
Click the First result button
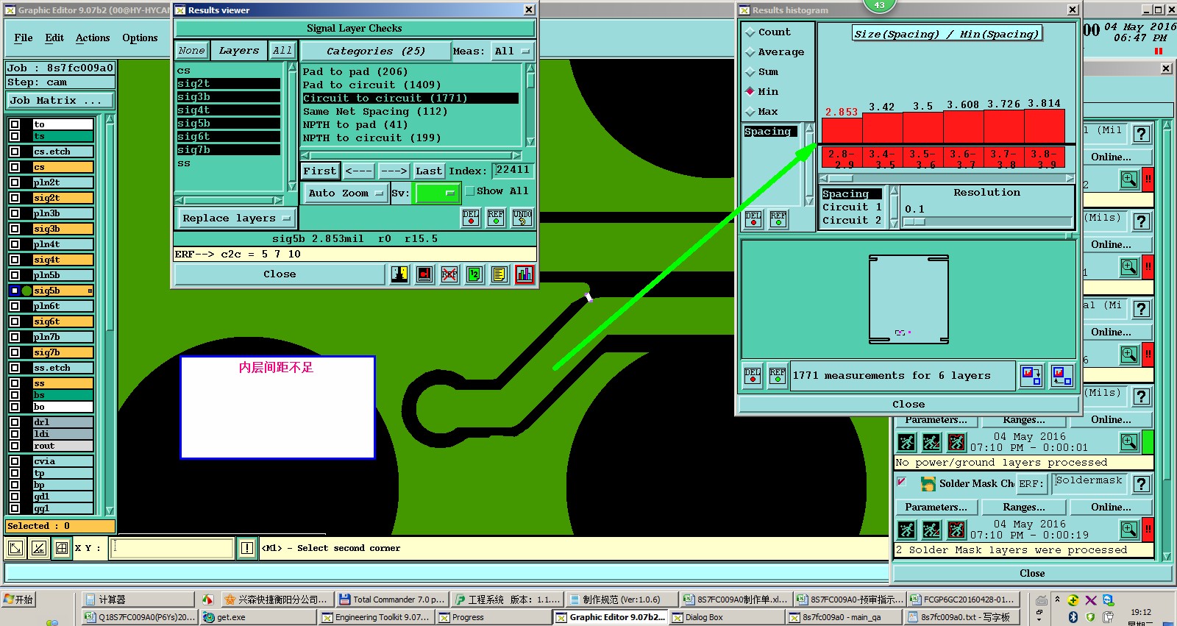[320, 171]
